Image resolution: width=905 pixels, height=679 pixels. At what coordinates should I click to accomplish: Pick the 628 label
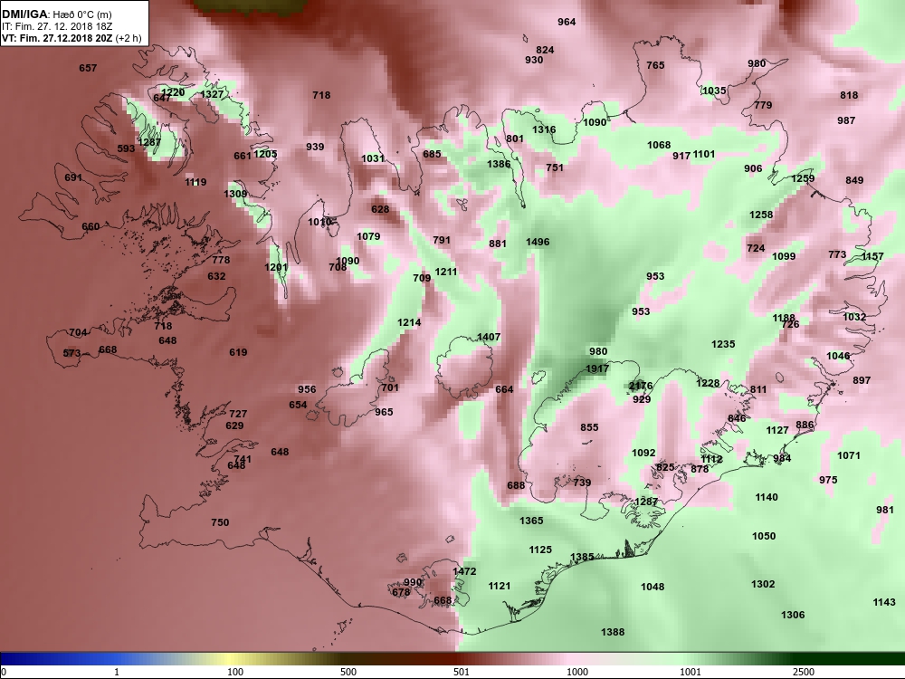coord(380,209)
